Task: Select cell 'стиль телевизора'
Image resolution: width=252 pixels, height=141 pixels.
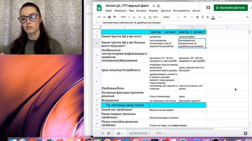Action: pos(164,94)
